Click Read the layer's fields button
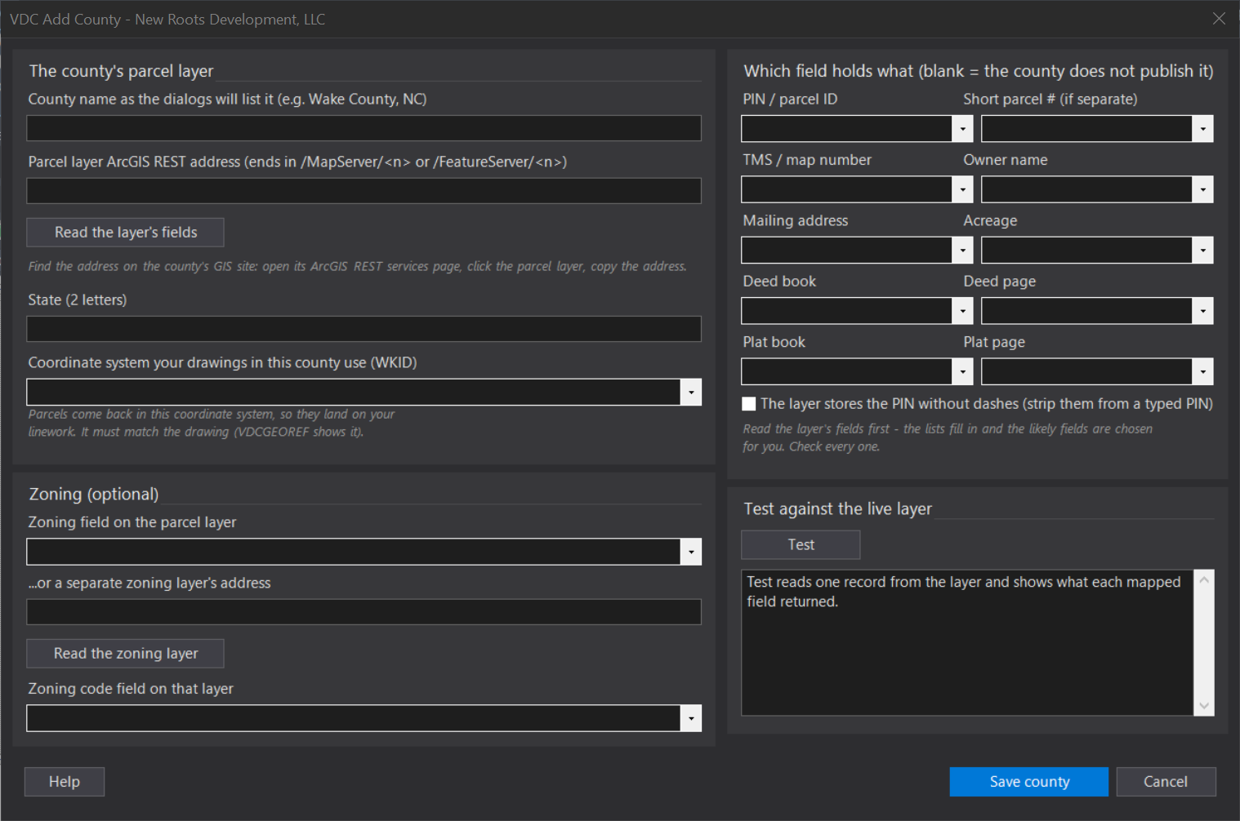 (x=125, y=233)
